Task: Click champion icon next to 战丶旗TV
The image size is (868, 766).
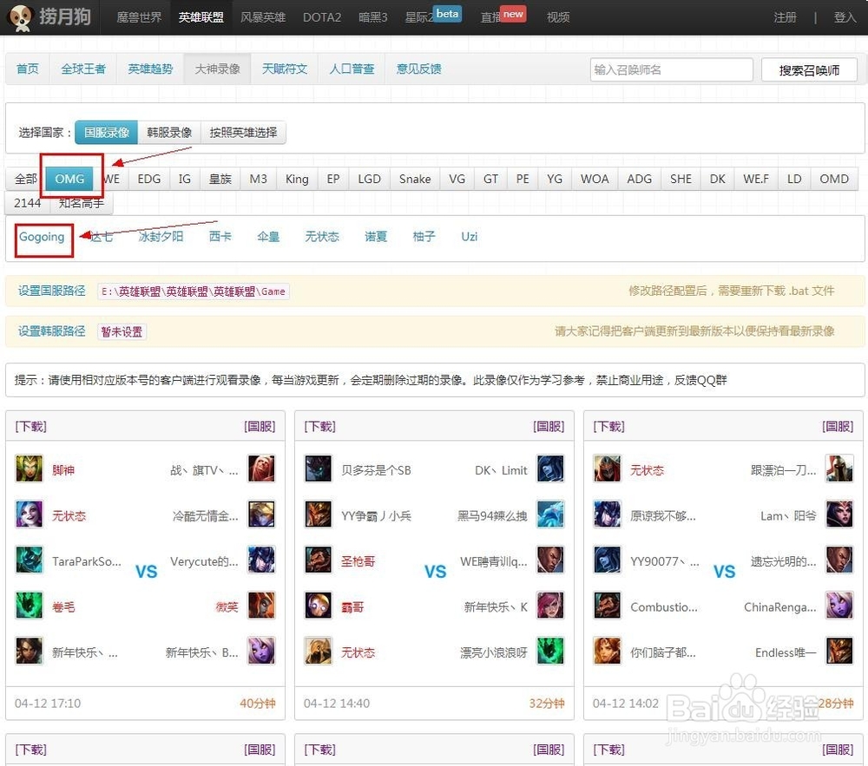Action: [261, 469]
